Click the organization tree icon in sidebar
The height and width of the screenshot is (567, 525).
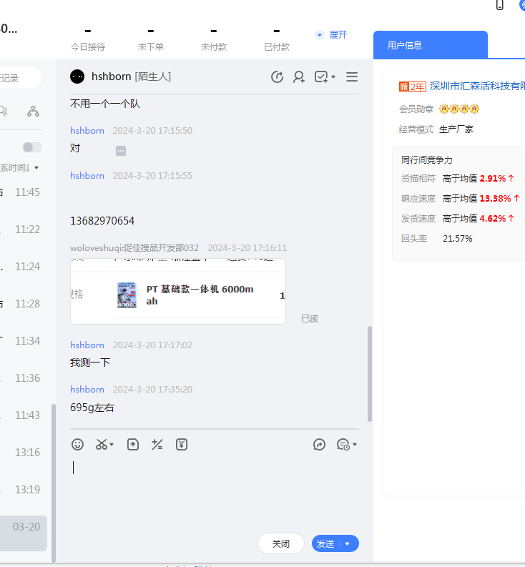click(x=33, y=111)
